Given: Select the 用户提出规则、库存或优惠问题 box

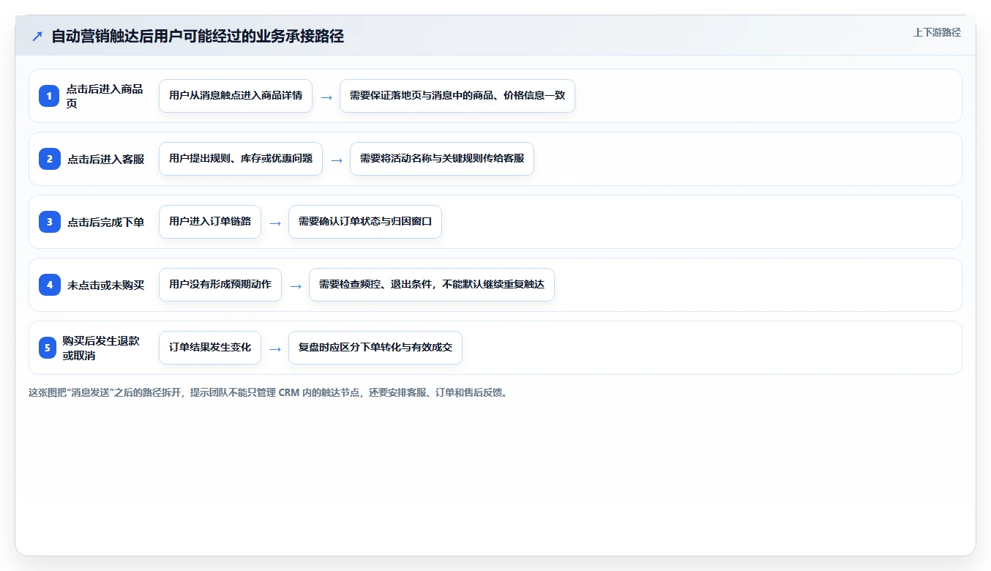Looking at the screenshot, I should click(x=241, y=159).
